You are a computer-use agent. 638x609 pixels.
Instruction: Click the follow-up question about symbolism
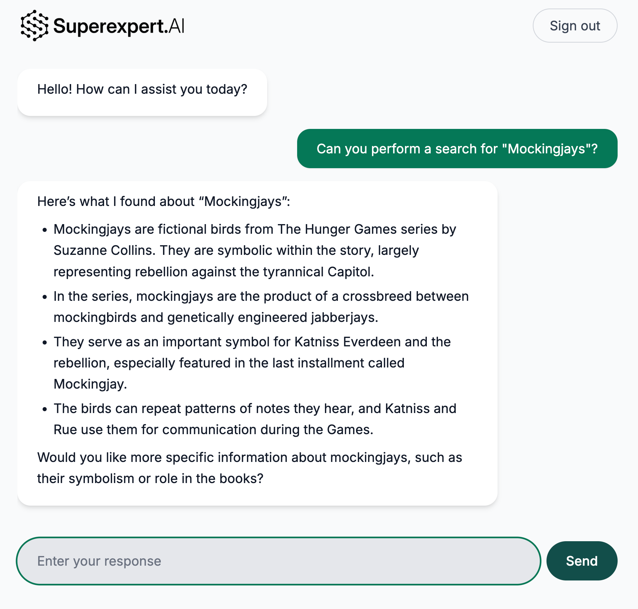point(250,468)
